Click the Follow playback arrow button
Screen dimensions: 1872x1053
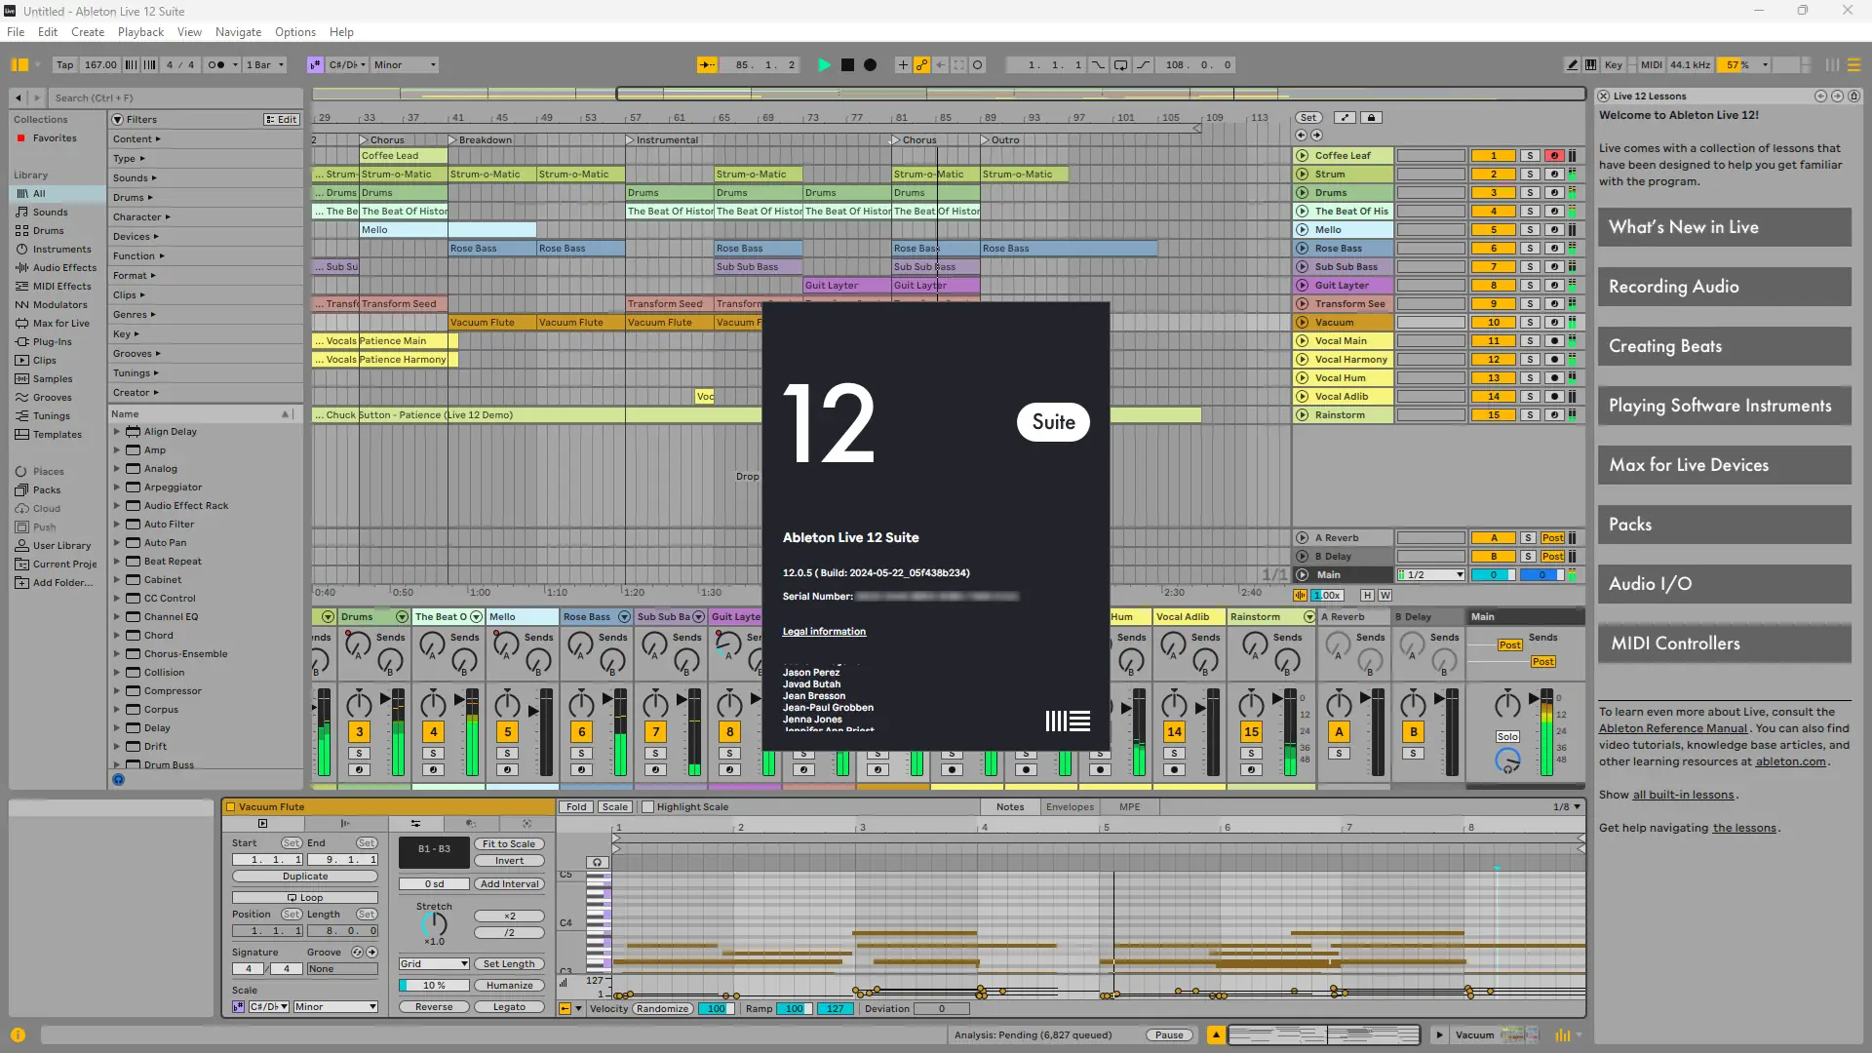[x=707, y=65]
